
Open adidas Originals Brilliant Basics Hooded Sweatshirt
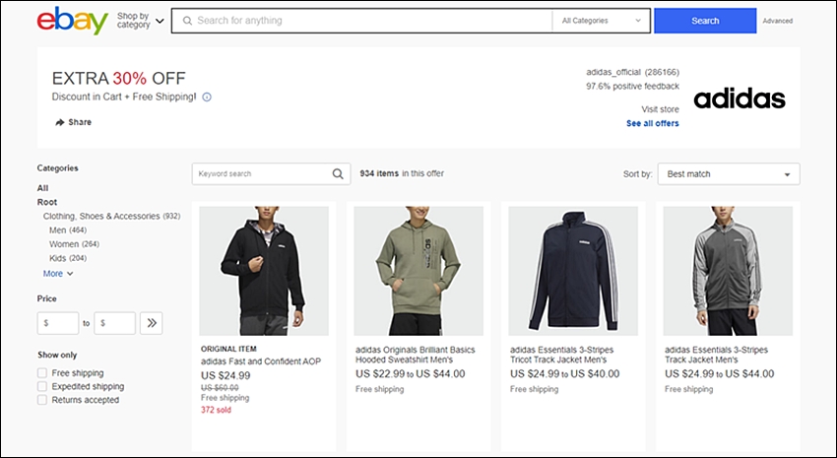tap(416, 355)
